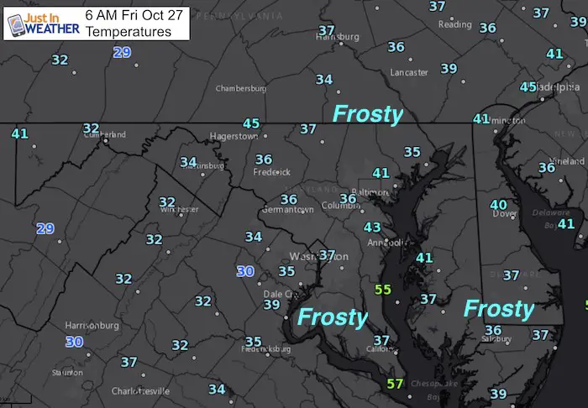Image resolution: width=588 pixels, height=408 pixels.
Task: Click the Harrisonburg city label
Action: pos(92,325)
